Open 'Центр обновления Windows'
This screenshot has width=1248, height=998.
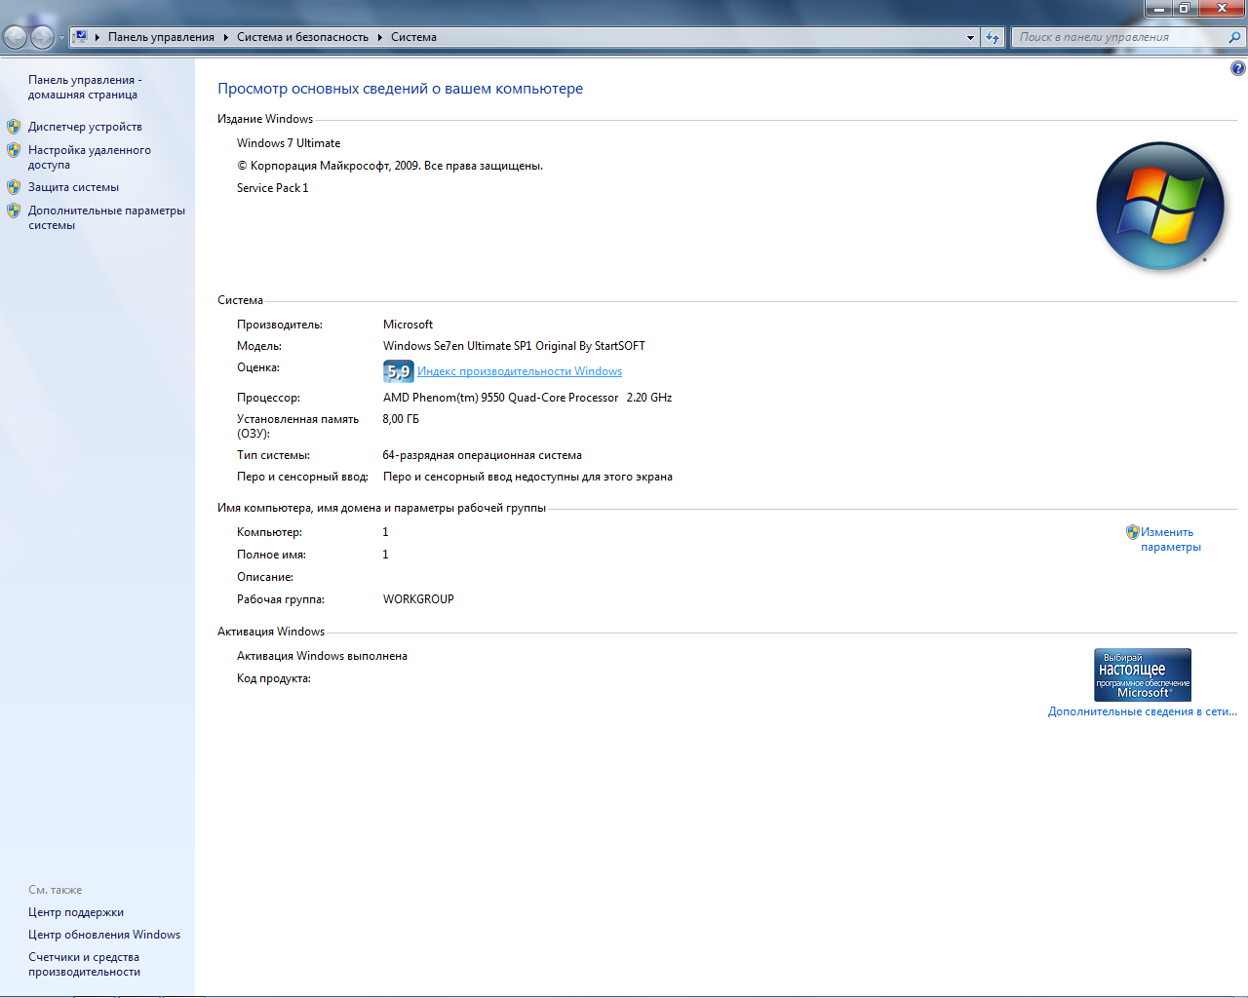point(104,935)
